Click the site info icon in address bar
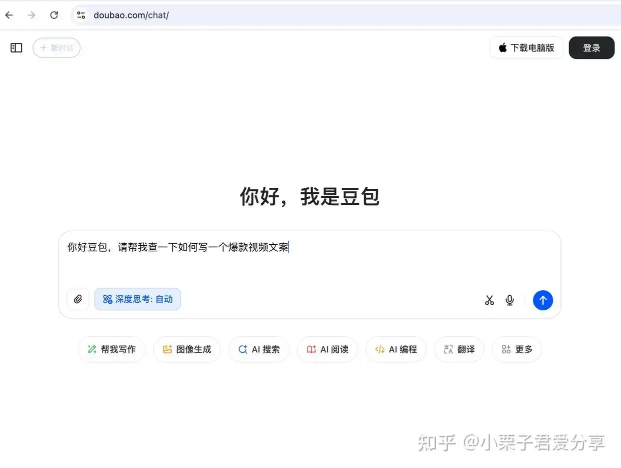Viewport: 621px width, 468px height. (x=81, y=15)
